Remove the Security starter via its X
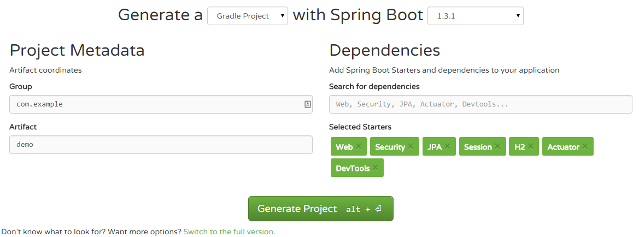The width and height of the screenshot is (639, 237). (x=411, y=146)
